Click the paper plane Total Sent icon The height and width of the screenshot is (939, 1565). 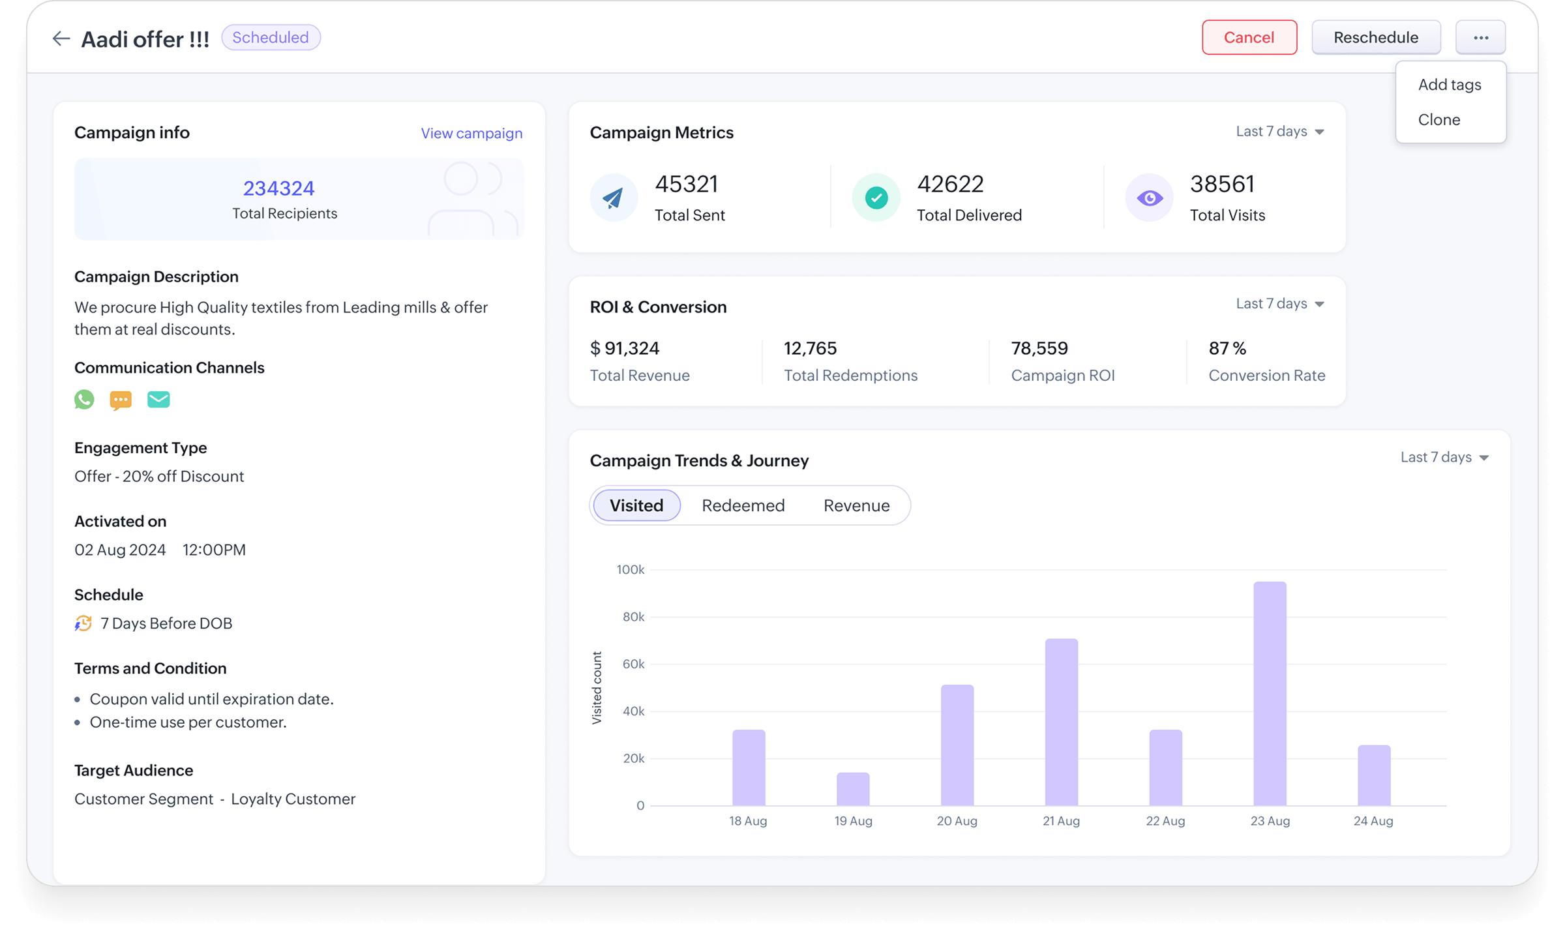click(x=614, y=197)
